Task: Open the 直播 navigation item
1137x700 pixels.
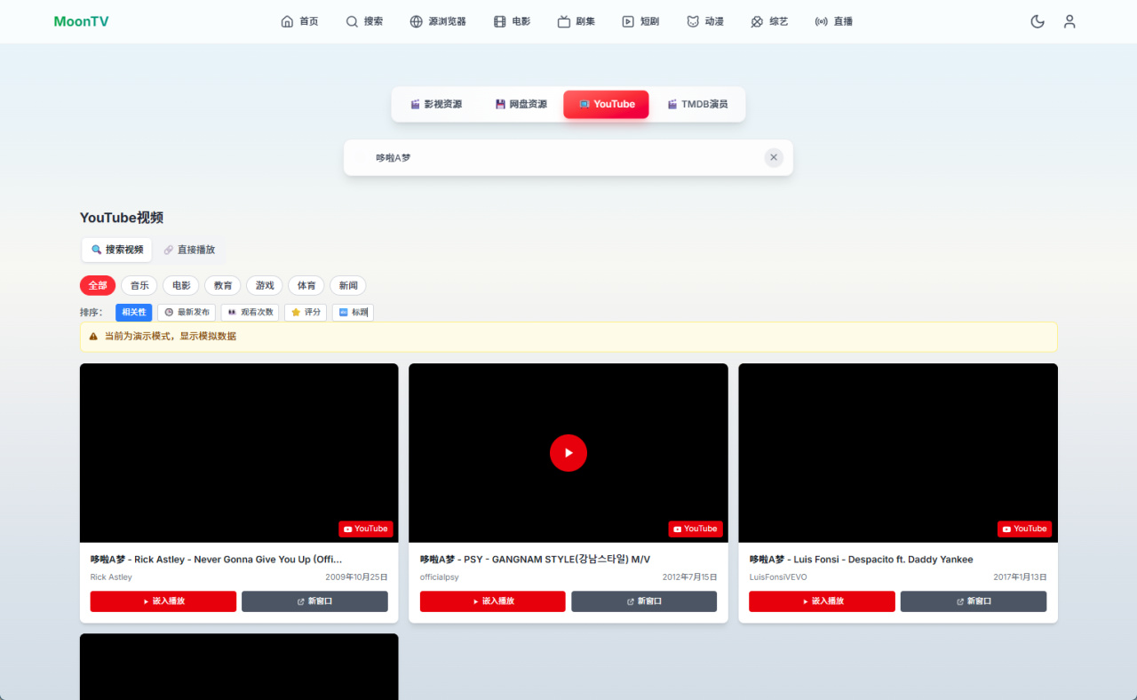Action: pos(833,21)
